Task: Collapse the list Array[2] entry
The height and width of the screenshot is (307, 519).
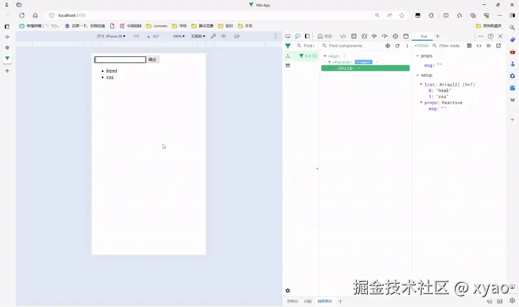Action: (x=421, y=85)
